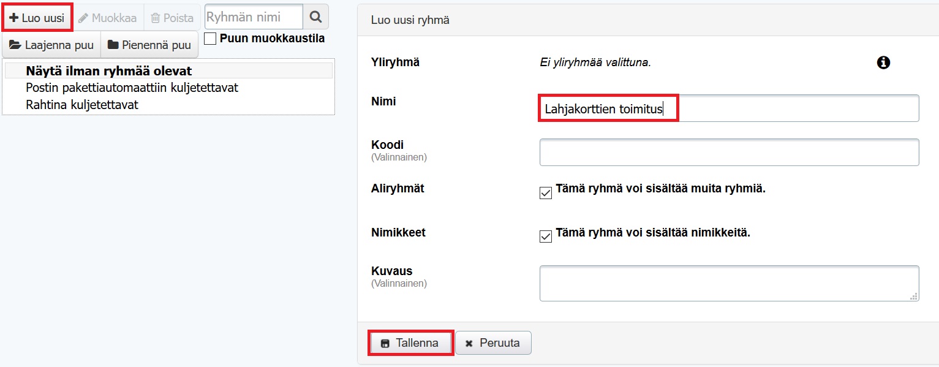Grab the Kuvaus textarea resize handle
The height and width of the screenshot is (367, 939).
coord(914,297)
